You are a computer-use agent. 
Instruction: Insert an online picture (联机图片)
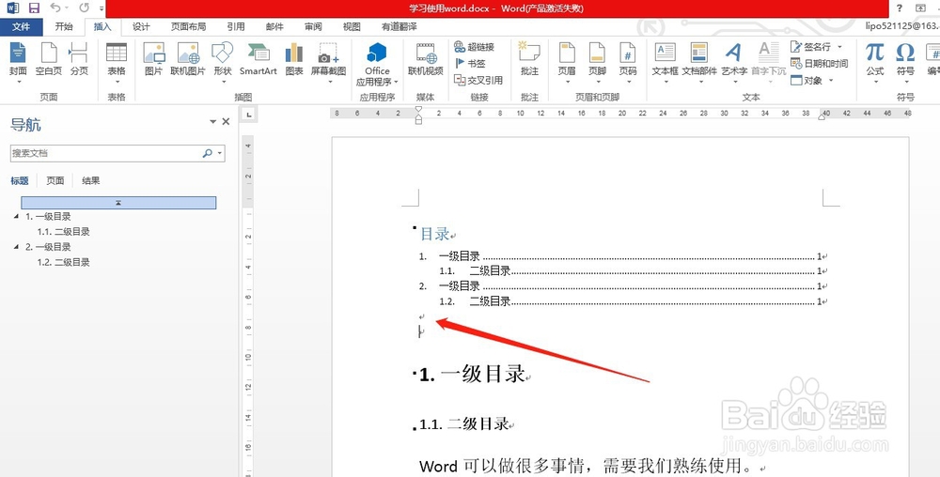click(188, 60)
